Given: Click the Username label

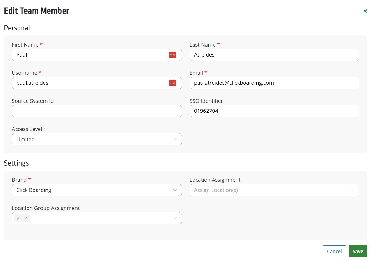Looking at the screenshot, I should tap(24, 73).
